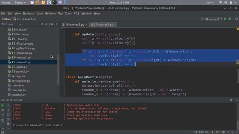Open the en keyboard layout dropdown

[x=210, y=3]
